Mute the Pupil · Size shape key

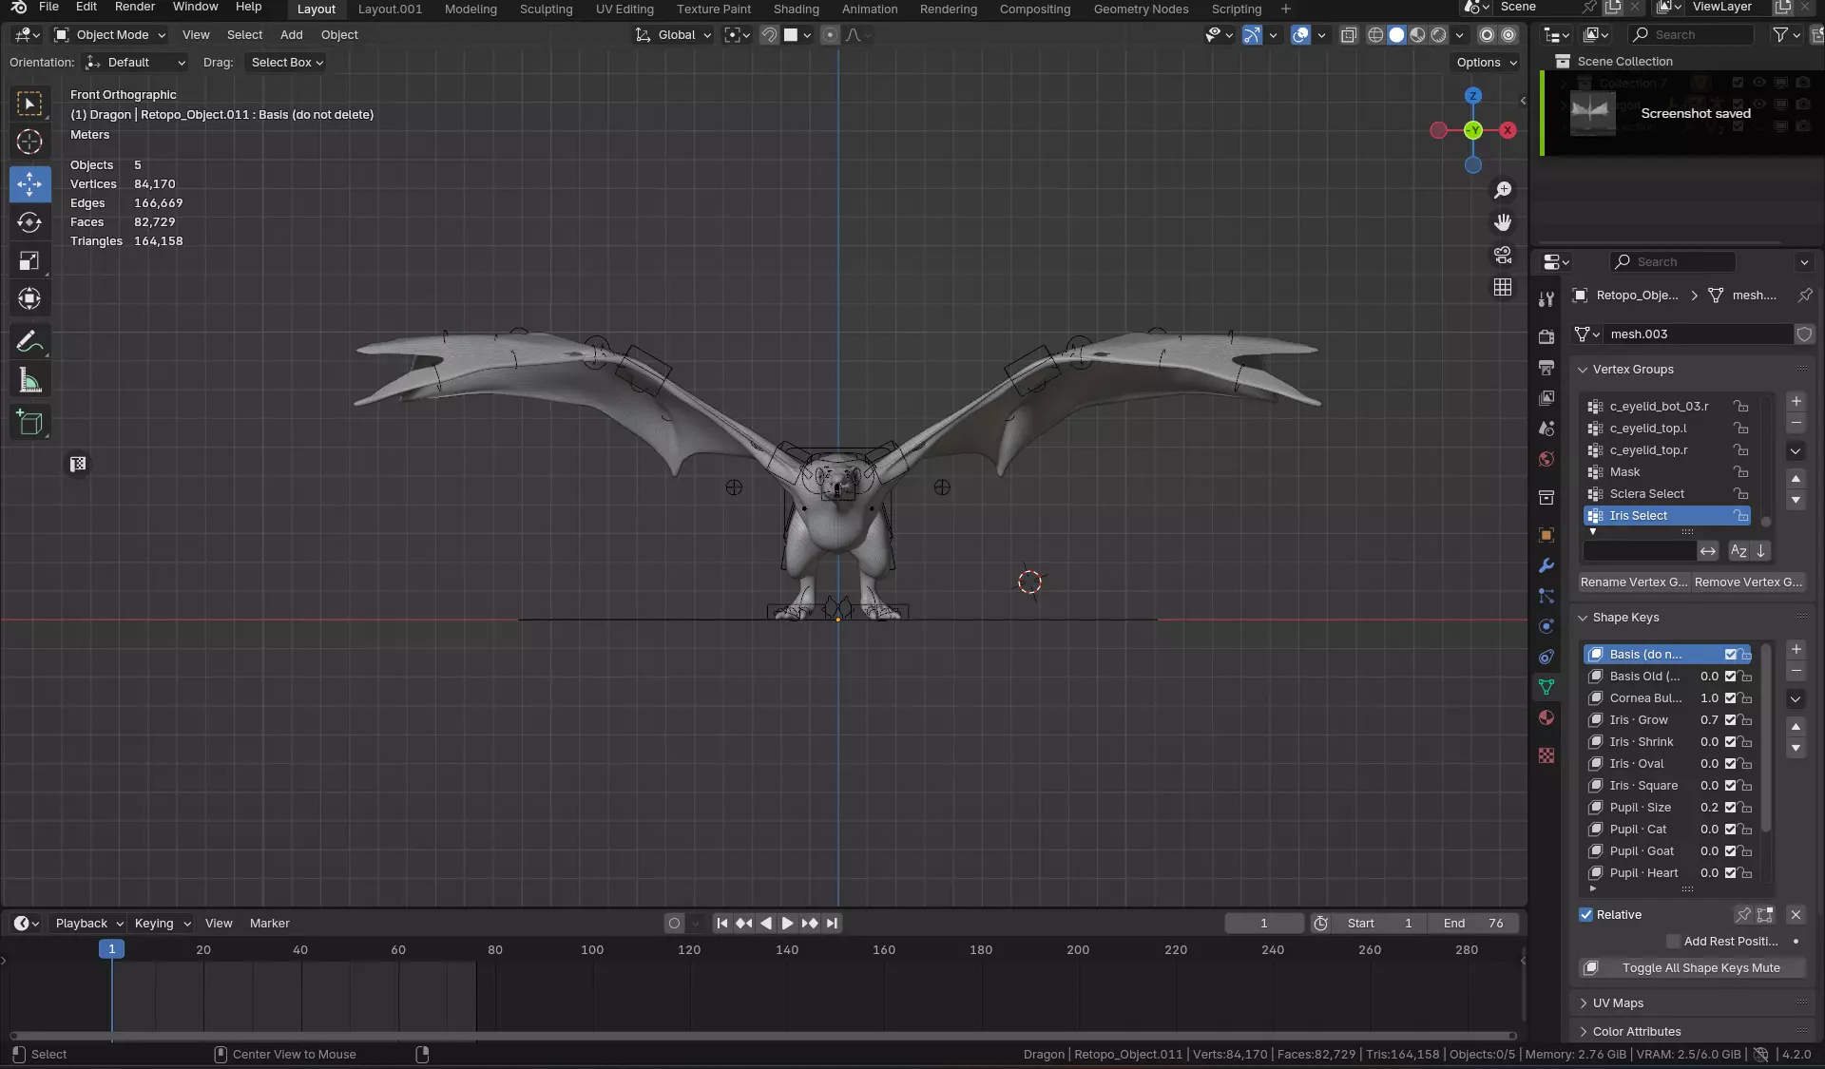click(x=1731, y=808)
